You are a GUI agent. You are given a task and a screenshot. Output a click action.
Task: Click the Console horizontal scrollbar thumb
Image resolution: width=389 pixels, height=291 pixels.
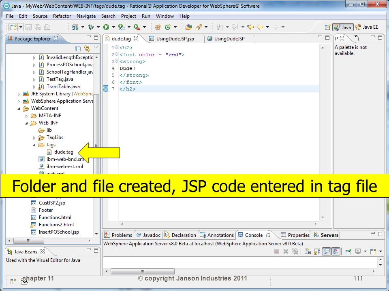click(142, 272)
